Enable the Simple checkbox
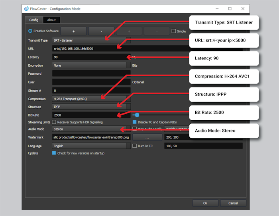The width and height of the screenshot is (279, 216). click(174, 31)
